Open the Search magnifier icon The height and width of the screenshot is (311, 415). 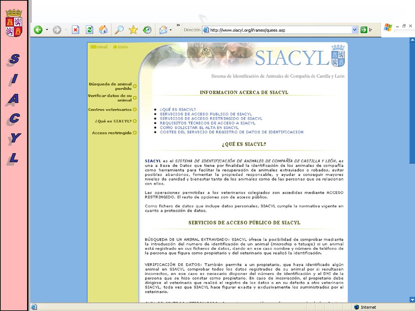coord(119,30)
